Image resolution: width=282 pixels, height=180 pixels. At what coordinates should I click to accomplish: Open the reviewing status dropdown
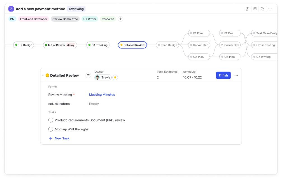tap(76, 9)
